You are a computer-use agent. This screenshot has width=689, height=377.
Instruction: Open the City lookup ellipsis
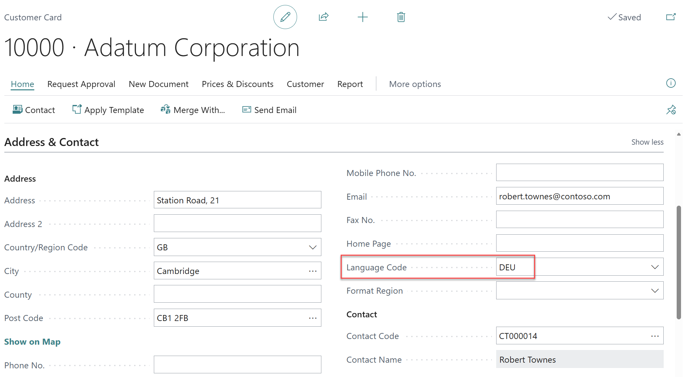(312, 271)
